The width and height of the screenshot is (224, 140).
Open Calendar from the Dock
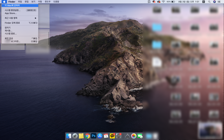(106, 136)
